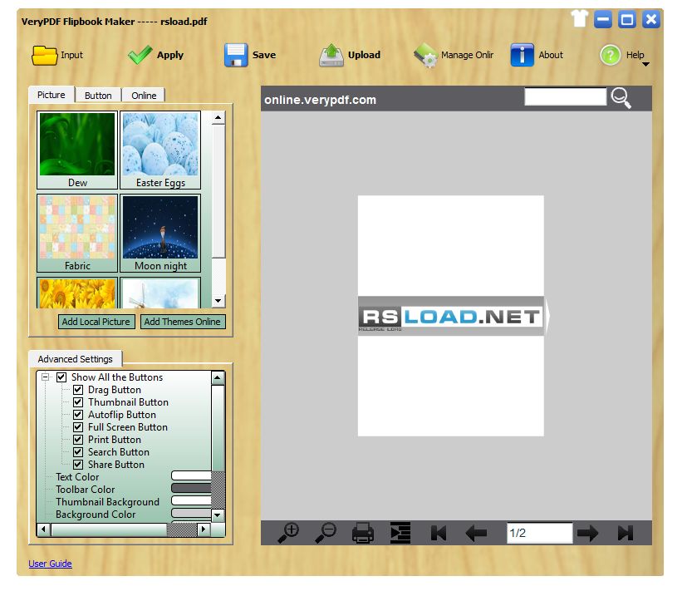Click the Text Color label
The height and width of the screenshot is (591, 687).
[77, 476]
